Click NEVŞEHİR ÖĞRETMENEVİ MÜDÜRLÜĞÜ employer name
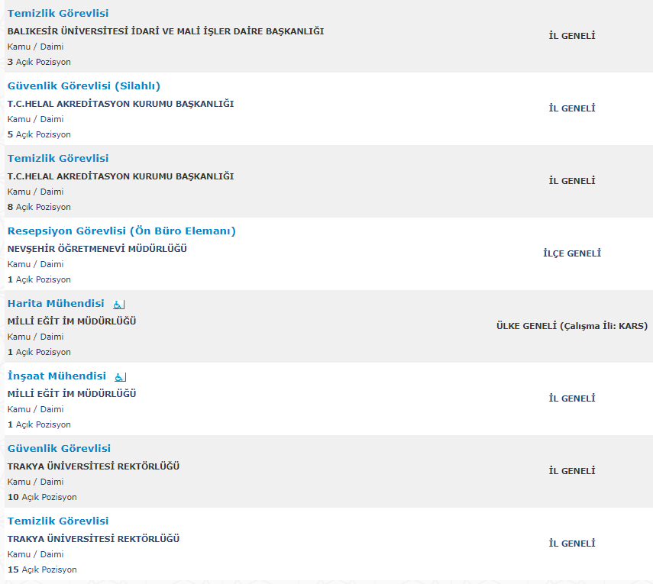This screenshot has height=584, width=653. [97, 249]
